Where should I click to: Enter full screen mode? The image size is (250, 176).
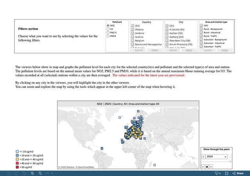pos(227,173)
